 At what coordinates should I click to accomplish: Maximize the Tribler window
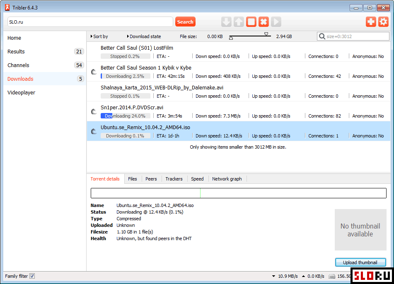click(x=370, y=8)
